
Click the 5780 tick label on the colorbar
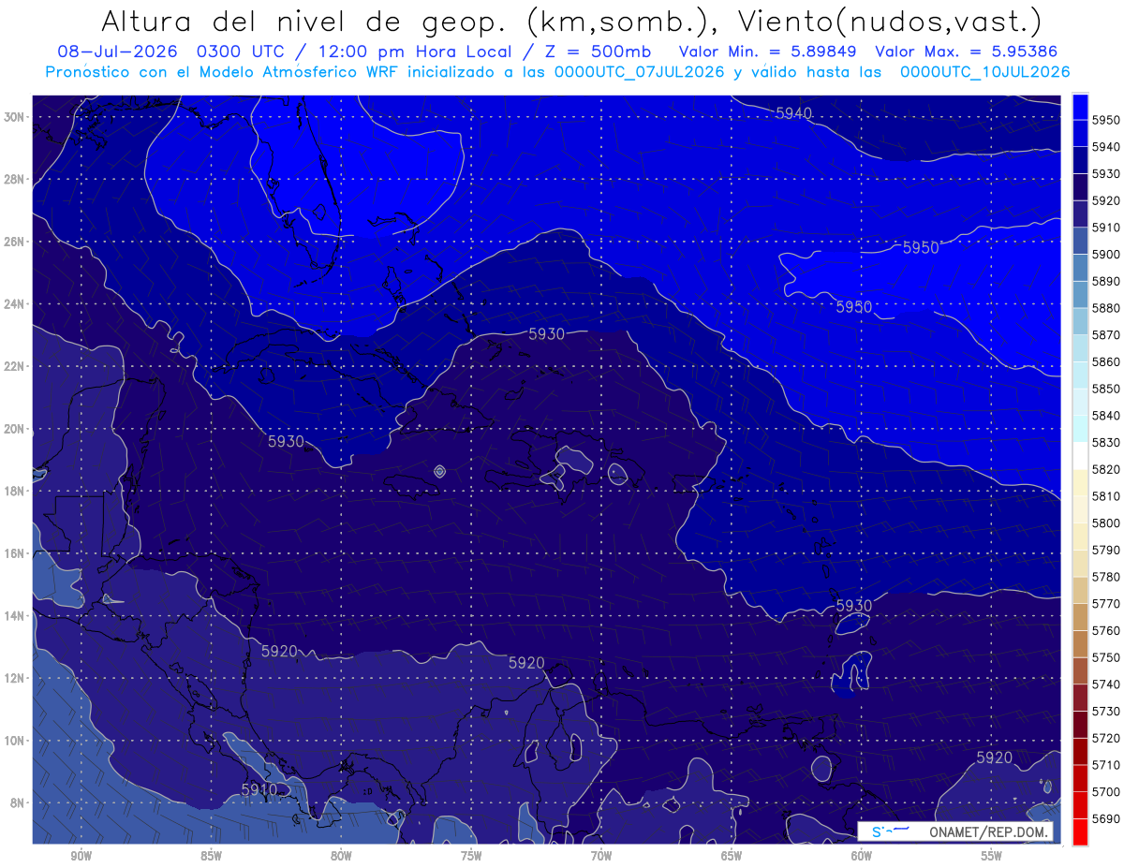(1106, 577)
